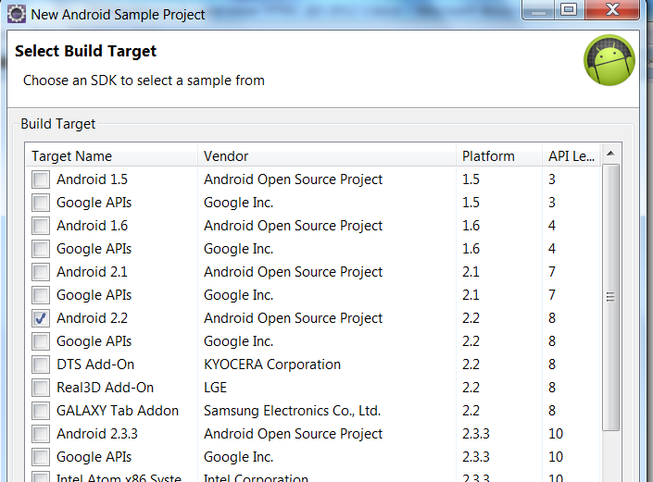Check Google APIs checkbox for platform 2.3.3
The width and height of the screenshot is (653, 482).
point(41,457)
